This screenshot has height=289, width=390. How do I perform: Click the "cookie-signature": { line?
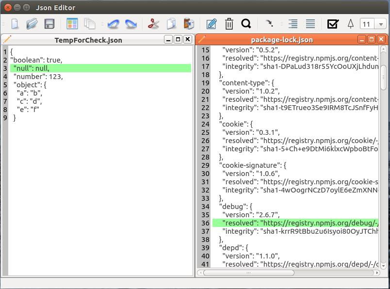(253, 165)
